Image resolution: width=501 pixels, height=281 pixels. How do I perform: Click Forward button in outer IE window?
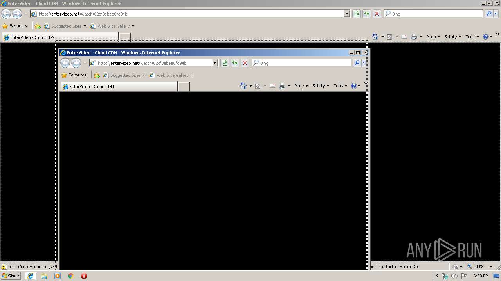(x=17, y=14)
